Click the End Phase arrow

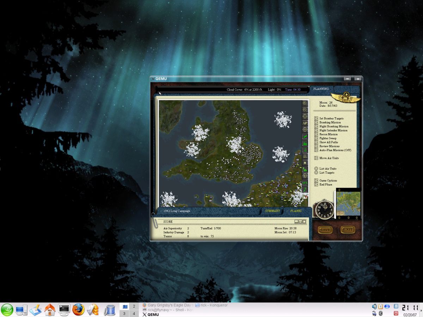(x=316, y=185)
